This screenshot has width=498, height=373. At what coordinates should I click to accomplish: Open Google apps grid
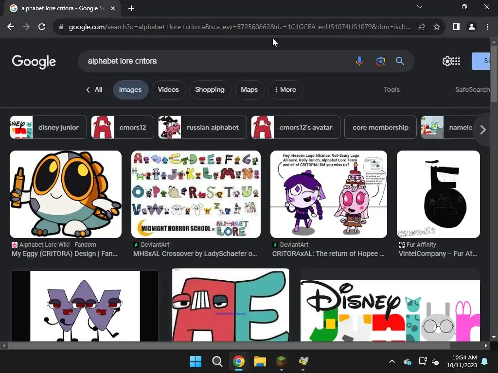tap(456, 61)
